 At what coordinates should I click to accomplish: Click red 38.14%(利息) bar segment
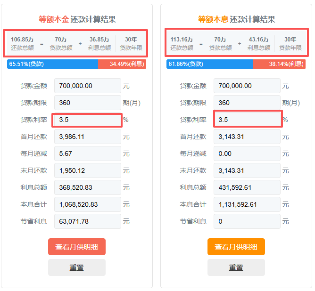(279, 64)
